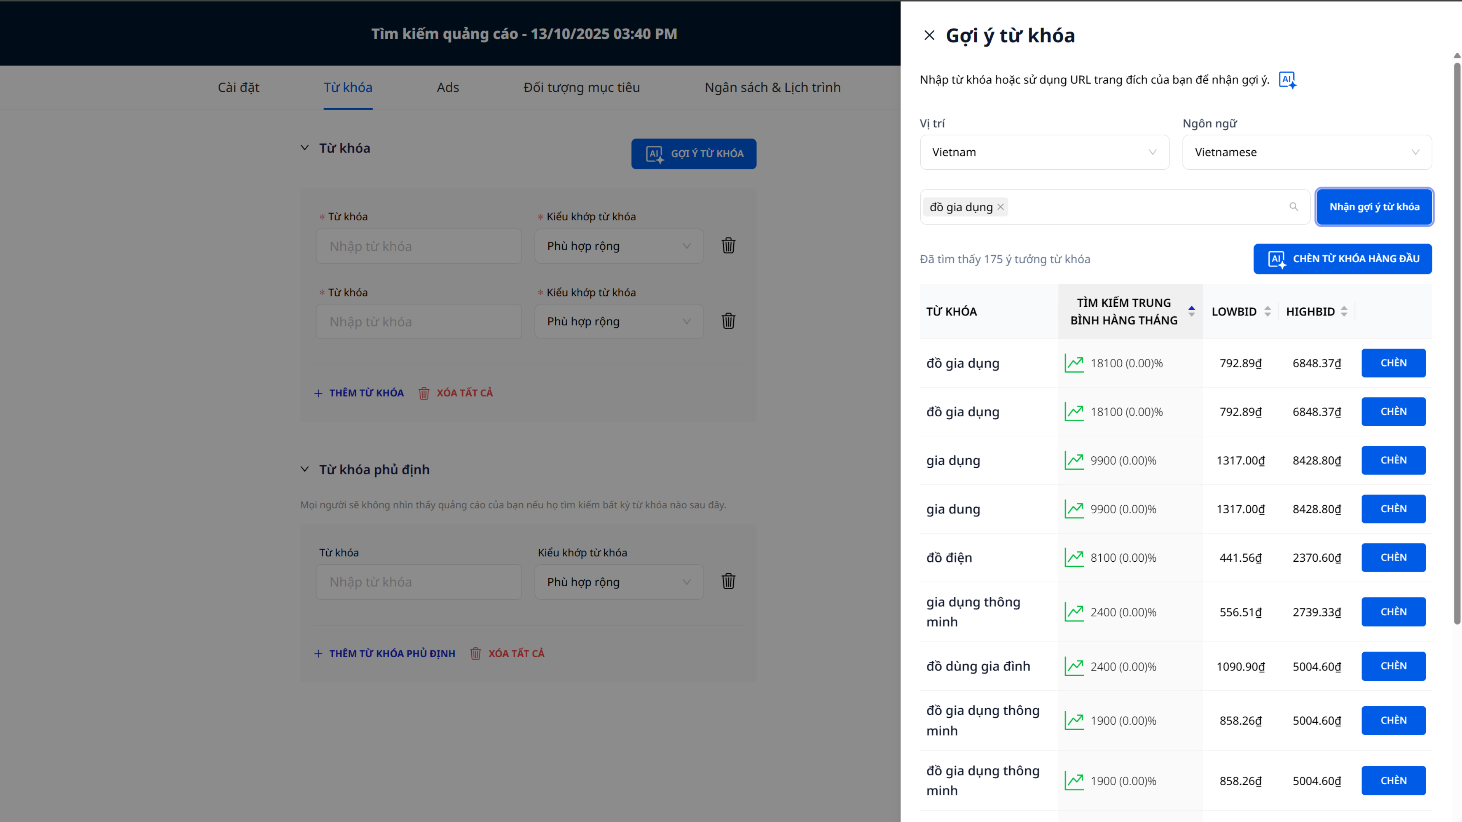Click the first Nhập từ khóa input field
1462x822 pixels.
[418, 246]
